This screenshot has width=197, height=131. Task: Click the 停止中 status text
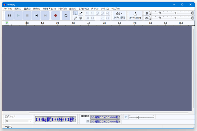pos(8,127)
